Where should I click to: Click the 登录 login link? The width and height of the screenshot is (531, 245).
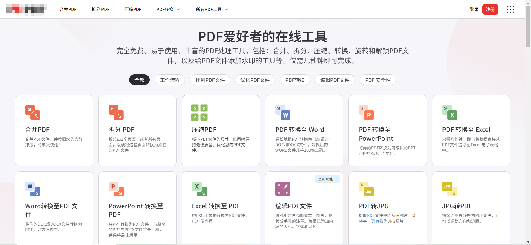click(x=474, y=9)
